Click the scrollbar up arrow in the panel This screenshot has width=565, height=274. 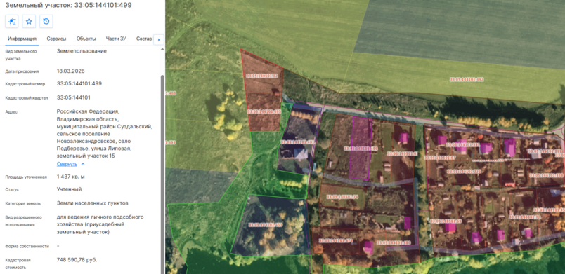[x=162, y=49]
